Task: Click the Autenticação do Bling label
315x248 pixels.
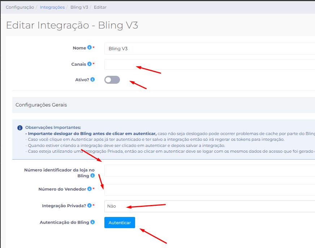Action: [x=64, y=222]
